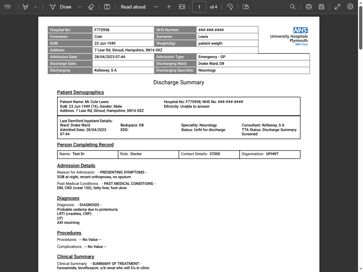This screenshot has height=272, width=363.
Task: Add a text box
Action: point(107,7)
